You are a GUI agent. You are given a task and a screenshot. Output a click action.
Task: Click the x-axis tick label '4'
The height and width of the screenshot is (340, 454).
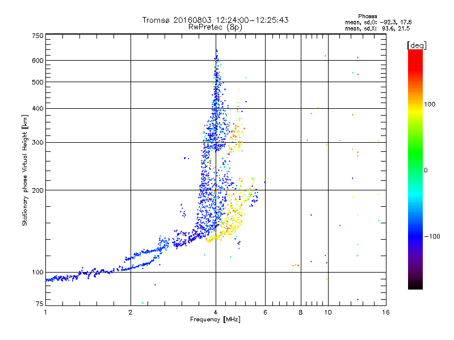216,312
